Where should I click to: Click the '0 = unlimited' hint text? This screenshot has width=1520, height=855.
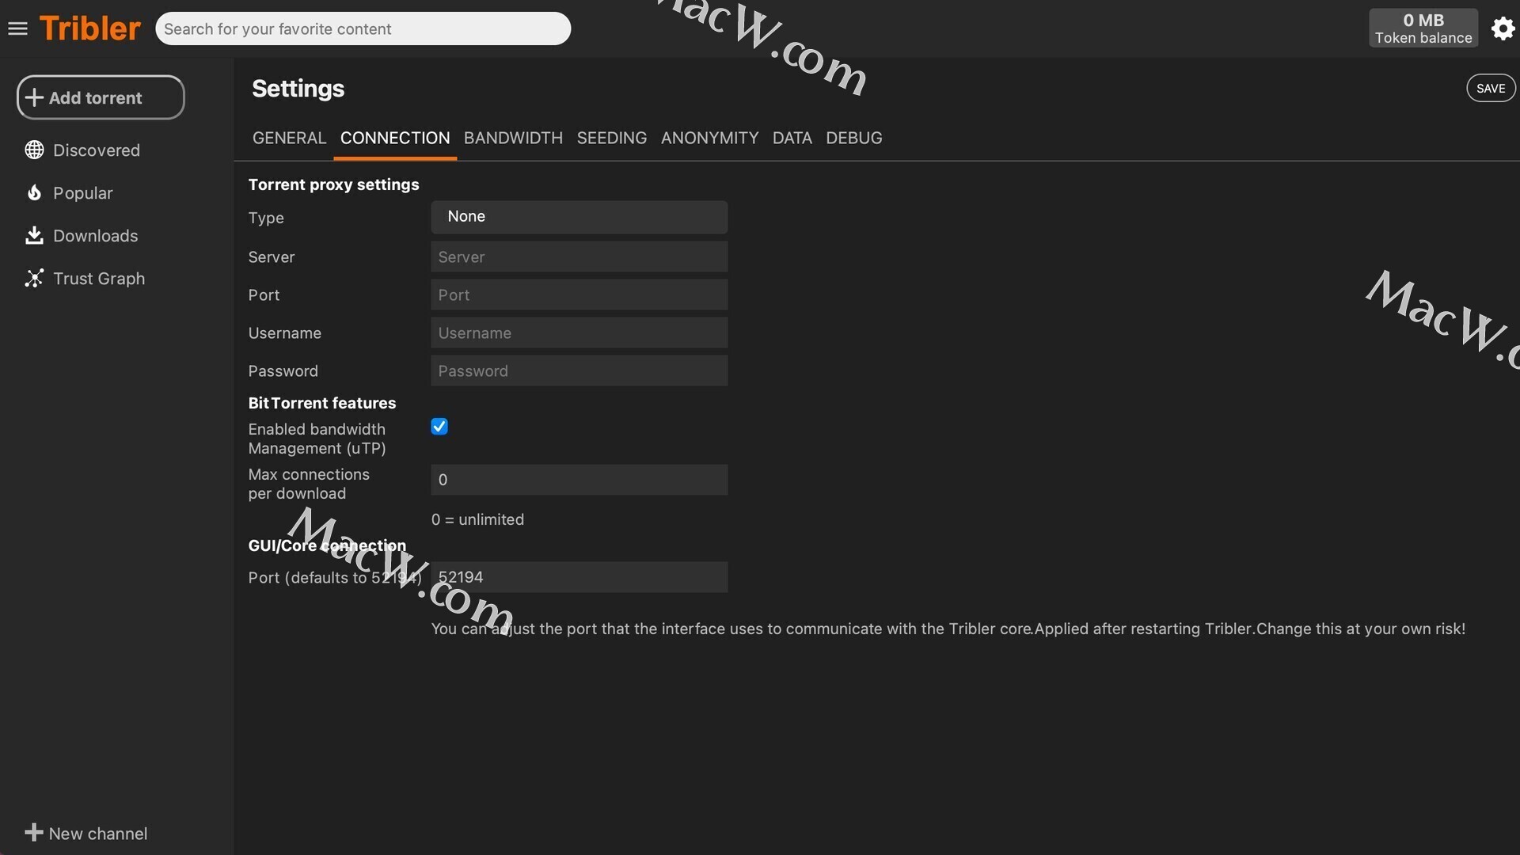477,519
